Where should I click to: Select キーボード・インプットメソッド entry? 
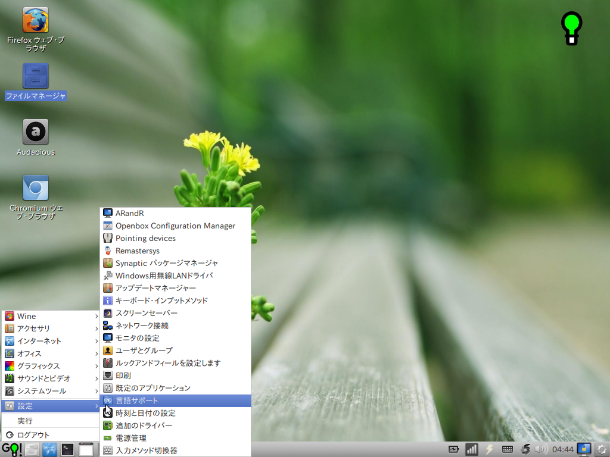tap(176, 301)
